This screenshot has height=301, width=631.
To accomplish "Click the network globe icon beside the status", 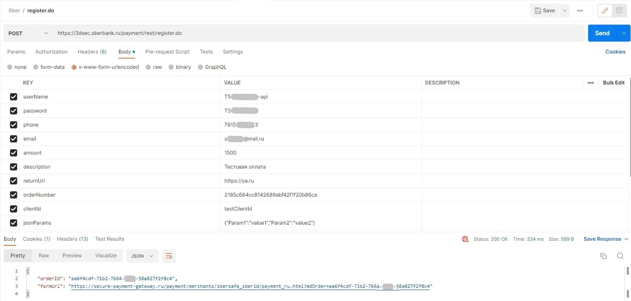I will coord(465,239).
